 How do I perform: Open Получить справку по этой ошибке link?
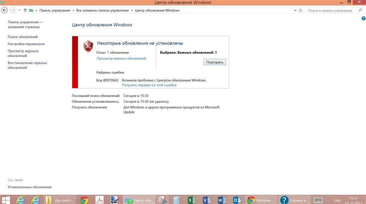click(x=149, y=85)
